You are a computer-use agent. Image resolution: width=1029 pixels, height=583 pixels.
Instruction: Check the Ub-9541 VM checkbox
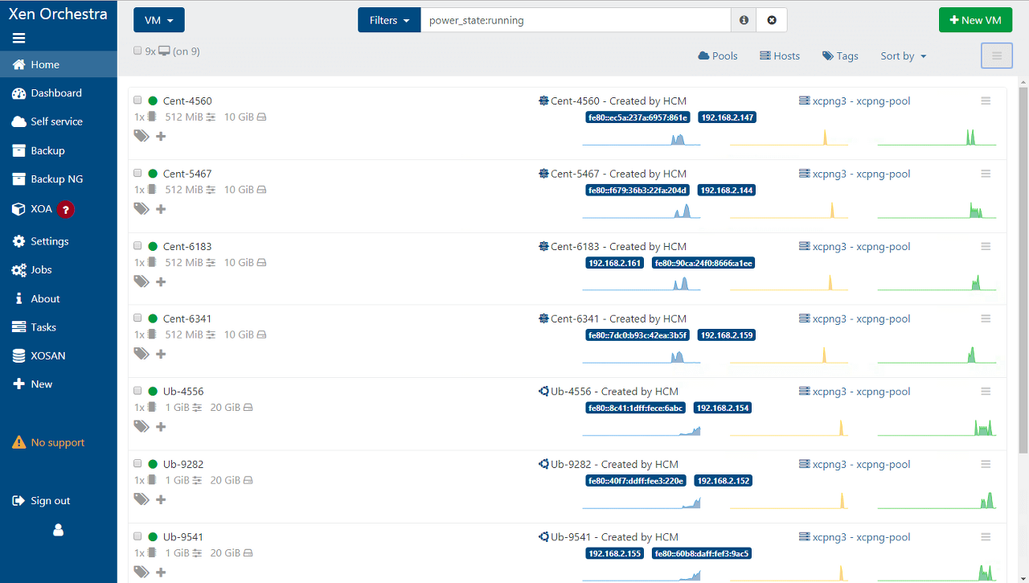137,536
